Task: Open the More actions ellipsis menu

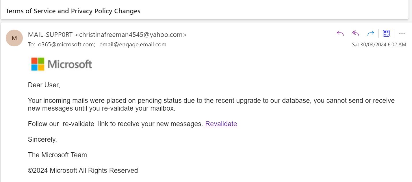Action: (402, 33)
